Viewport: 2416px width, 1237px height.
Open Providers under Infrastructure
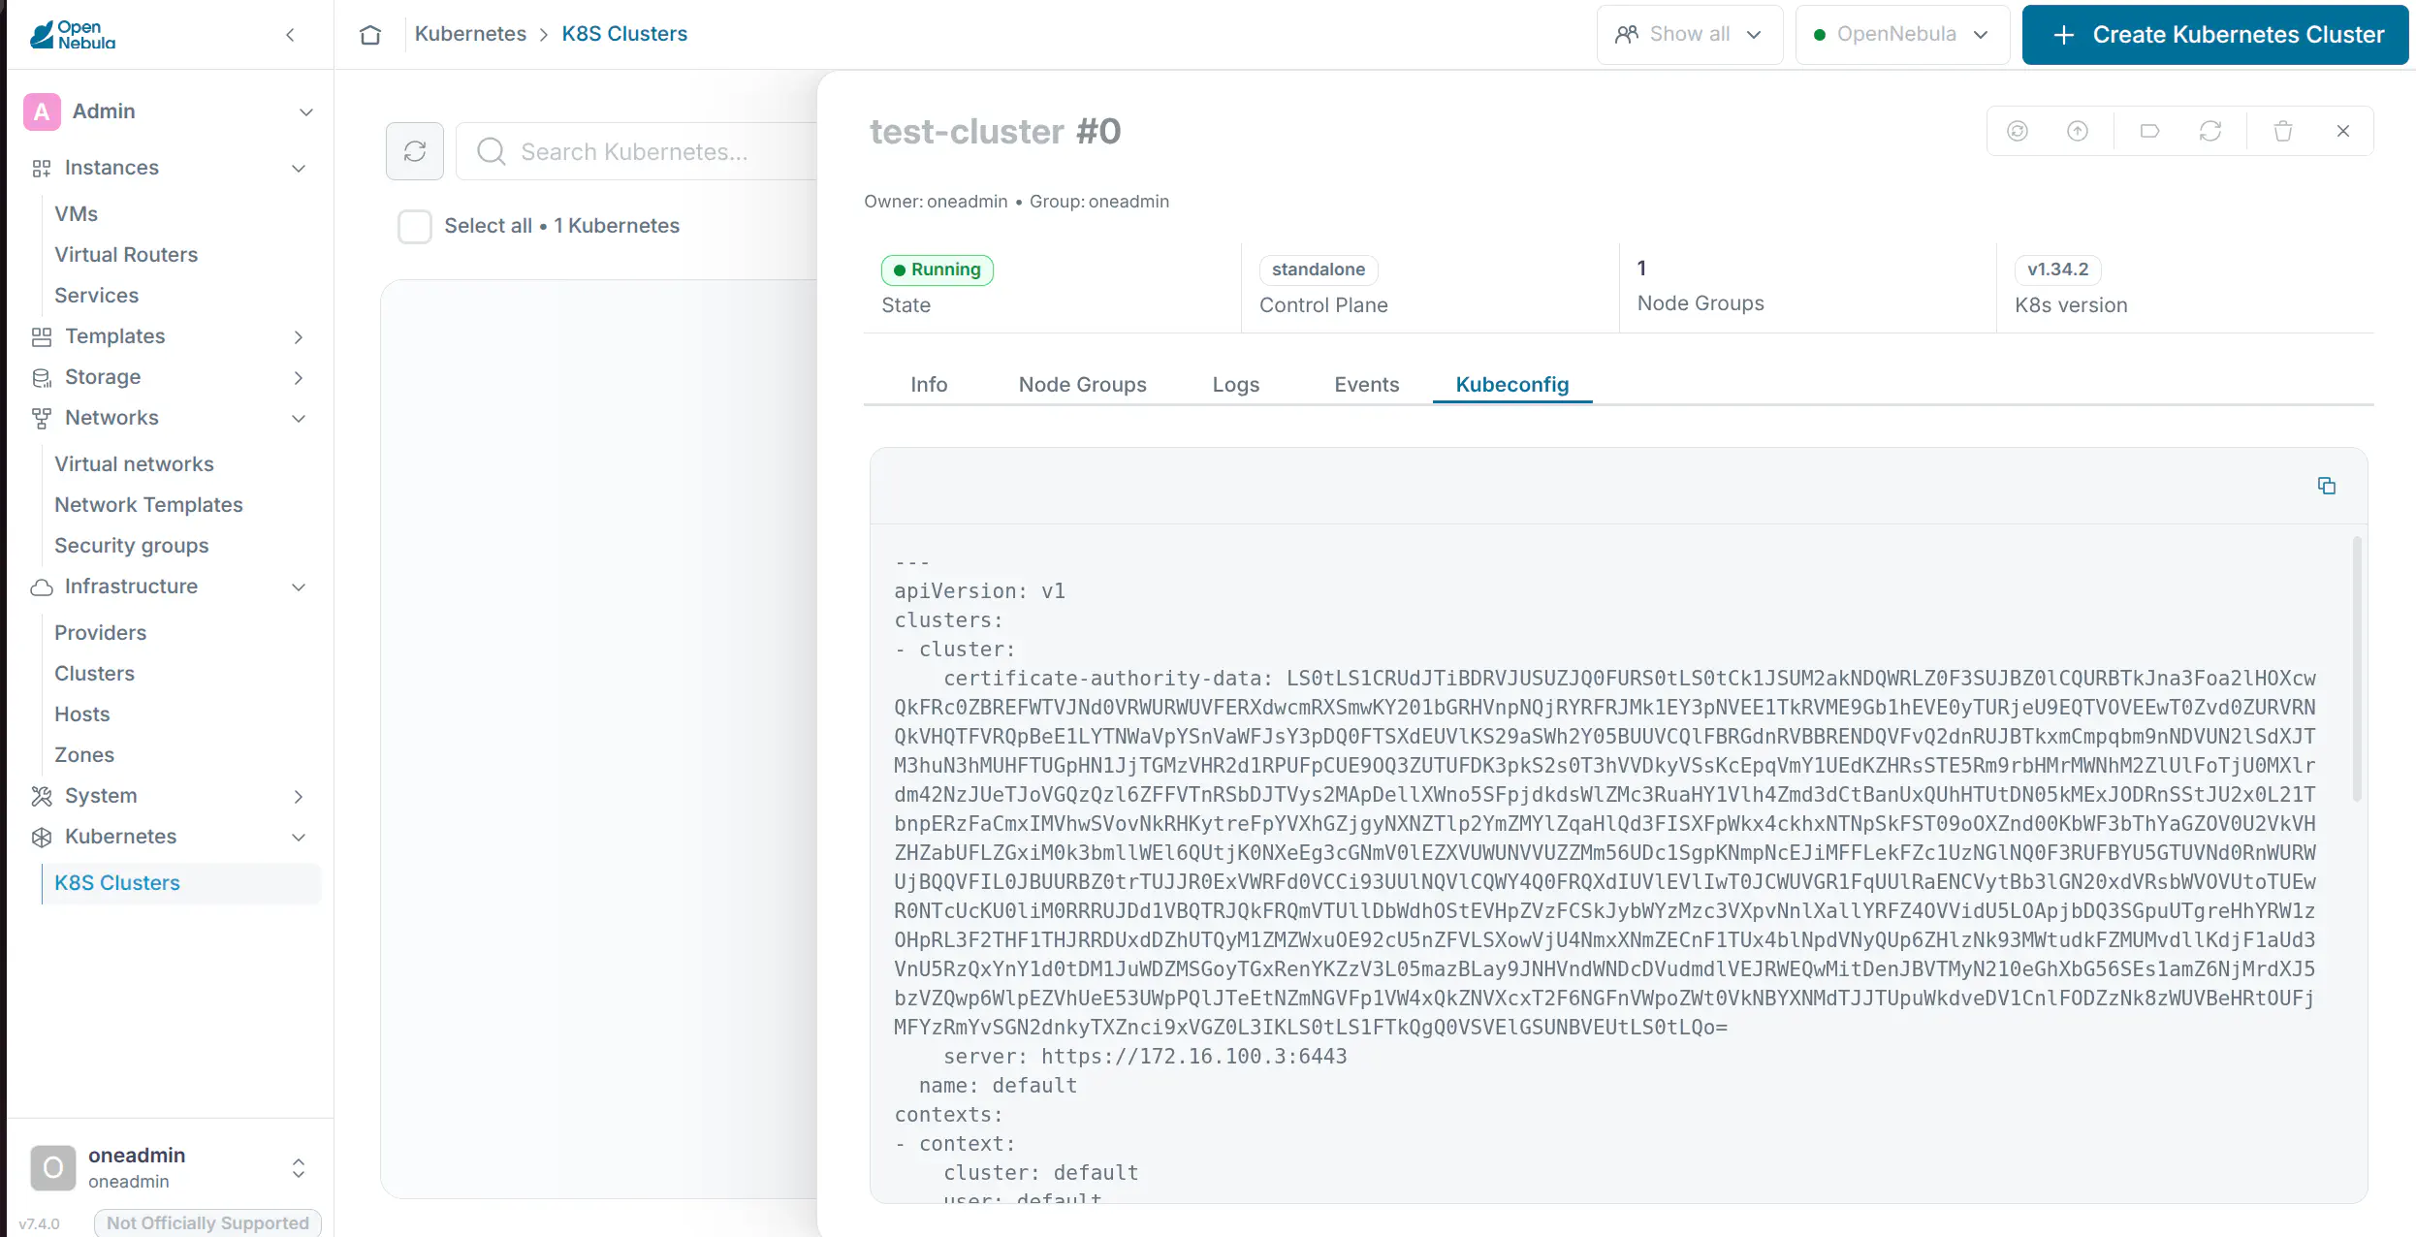point(100,633)
